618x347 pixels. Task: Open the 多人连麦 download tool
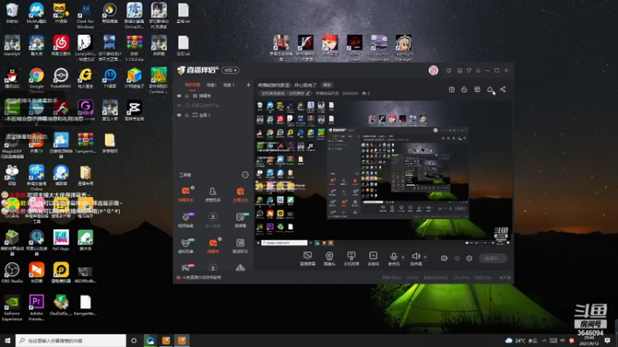tap(213, 220)
